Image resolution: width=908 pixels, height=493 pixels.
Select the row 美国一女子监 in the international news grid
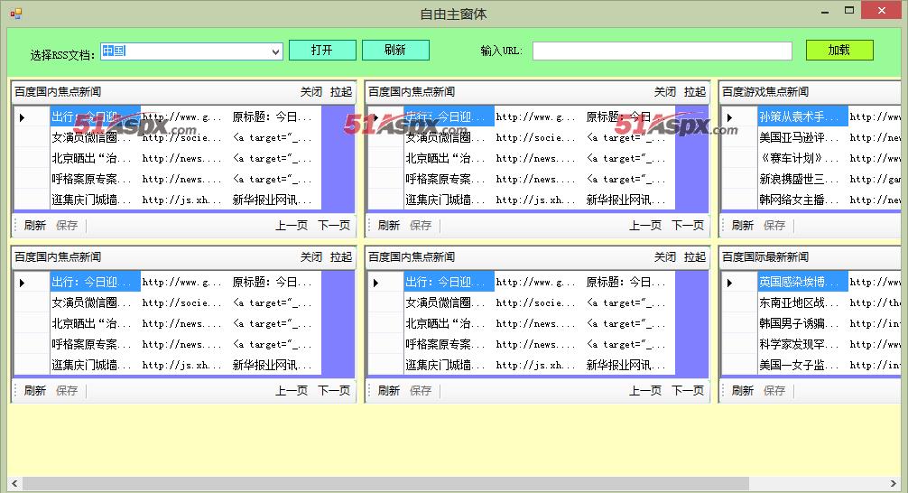802,365
